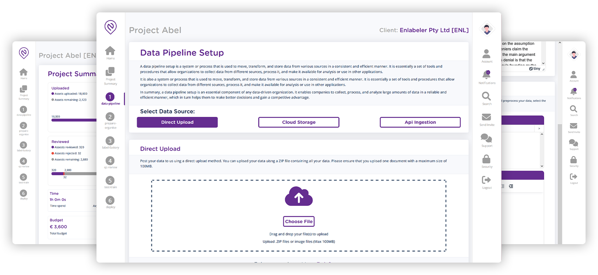
Task: Open the Send Invite envelope icon
Action: coord(487,117)
